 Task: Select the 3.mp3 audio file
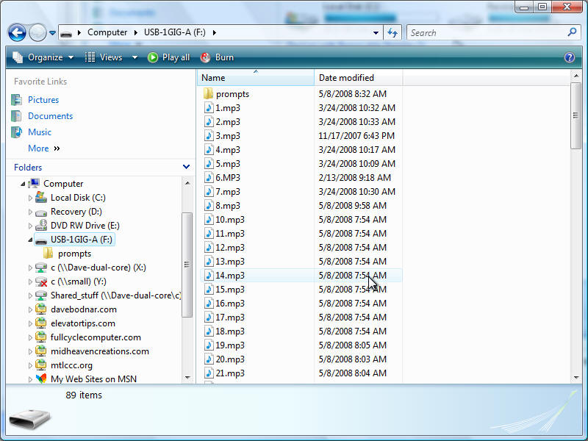click(x=227, y=136)
